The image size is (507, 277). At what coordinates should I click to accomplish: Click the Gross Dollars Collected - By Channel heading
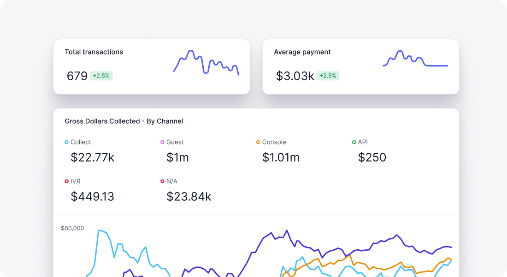coord(124,121)
